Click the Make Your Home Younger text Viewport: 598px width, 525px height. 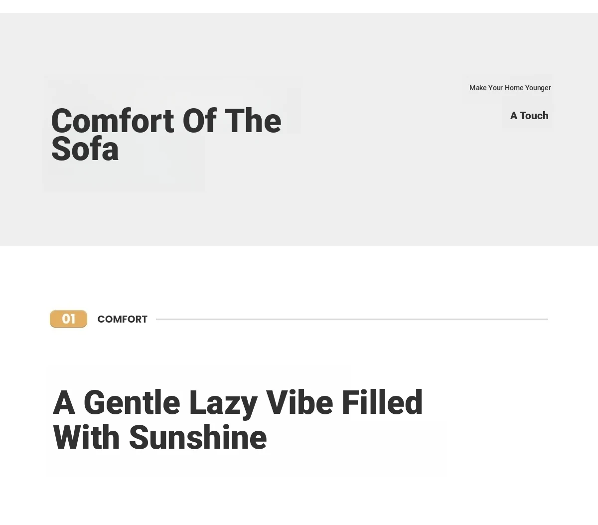(x=510, y=88)
